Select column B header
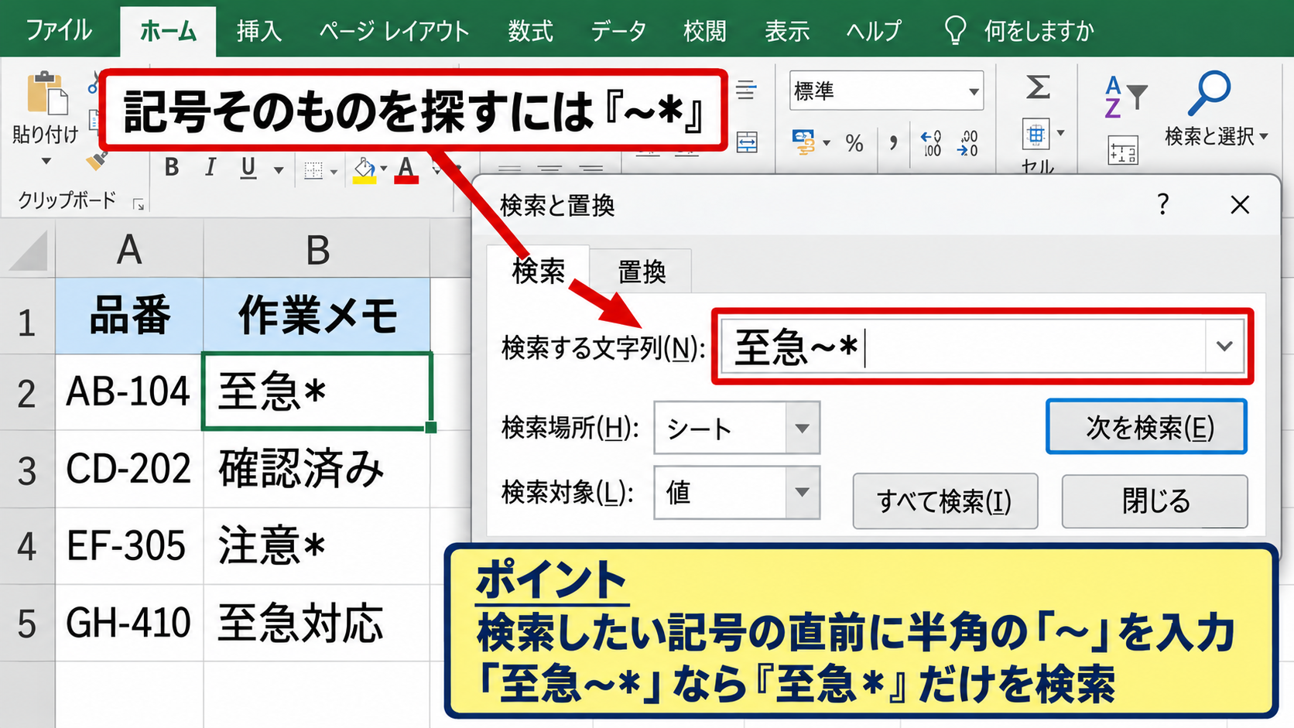This screenshot has width=1294, height=728. coord(317,250)
